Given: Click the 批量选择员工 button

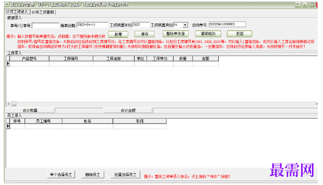Looking at the screenshot, I should [x=125, y=175].
